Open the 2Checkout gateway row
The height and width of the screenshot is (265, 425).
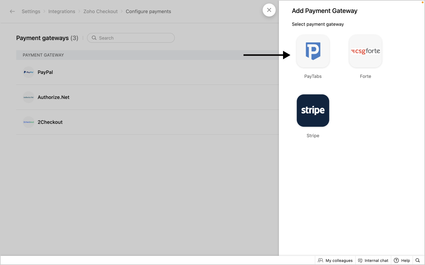(x=148, y=122)
